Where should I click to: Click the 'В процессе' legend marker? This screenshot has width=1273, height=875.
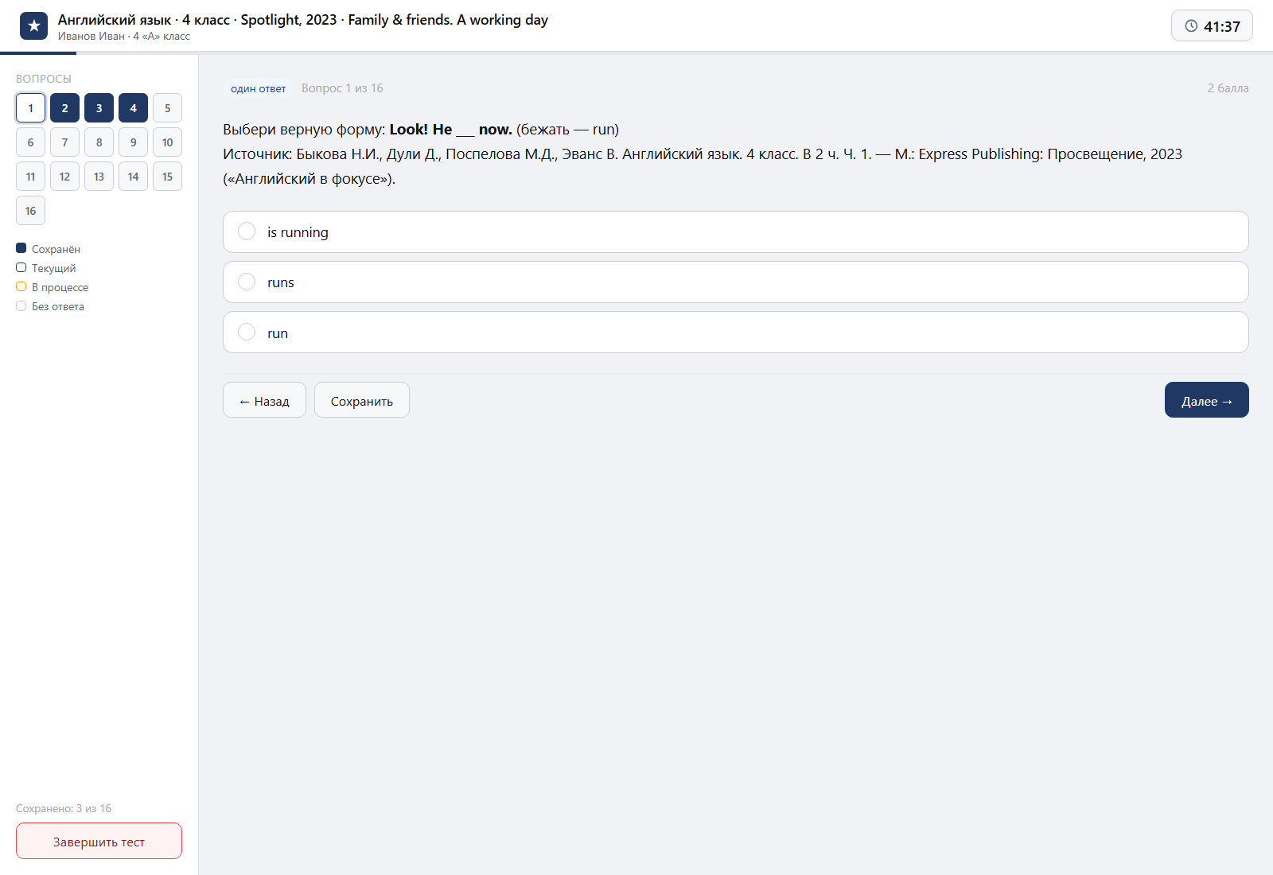[x=21, y=286]
